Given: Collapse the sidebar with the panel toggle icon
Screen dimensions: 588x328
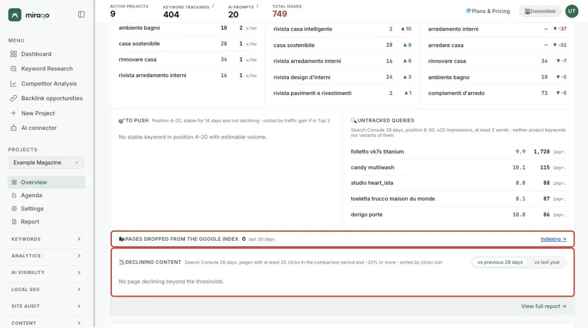Looking at the screenshot, I should pyautogui.click(x=81, y=15).
